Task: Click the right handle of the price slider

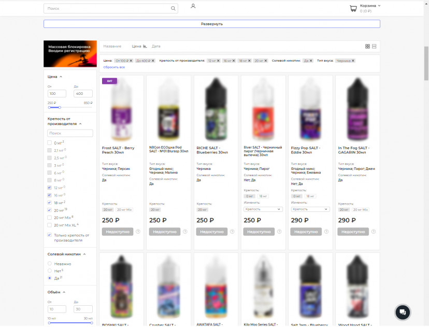Action: pyautogui.click(x=60, y=108)
